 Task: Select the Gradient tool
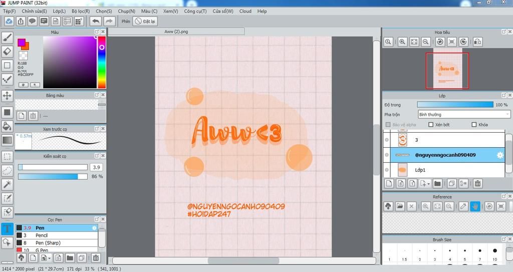(7, 140)
